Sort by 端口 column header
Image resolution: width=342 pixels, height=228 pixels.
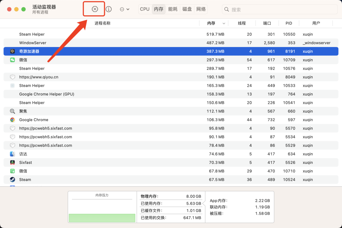click(x=267, y=23)
